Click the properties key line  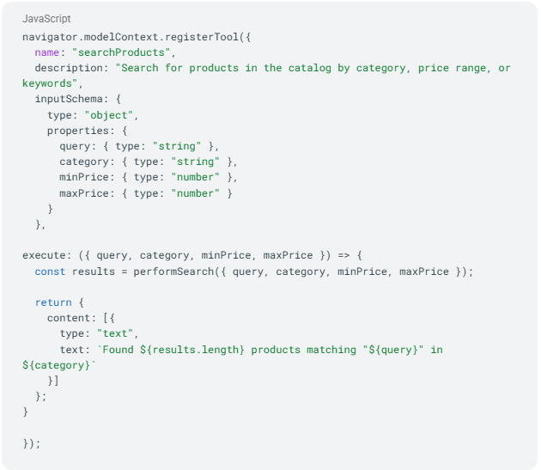[88, 131]
